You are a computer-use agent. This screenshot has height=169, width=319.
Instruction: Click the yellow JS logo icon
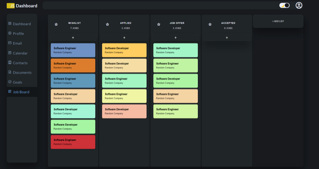[x=10, y=5]
